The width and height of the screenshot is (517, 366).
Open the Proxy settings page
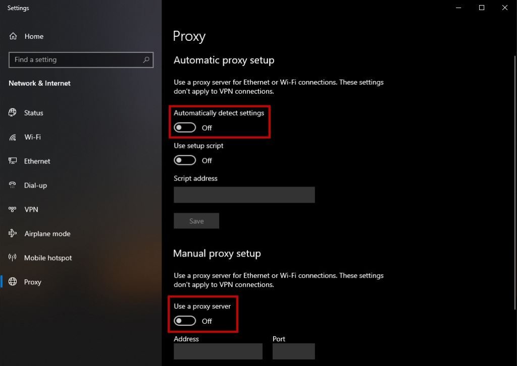click(33, 282)
